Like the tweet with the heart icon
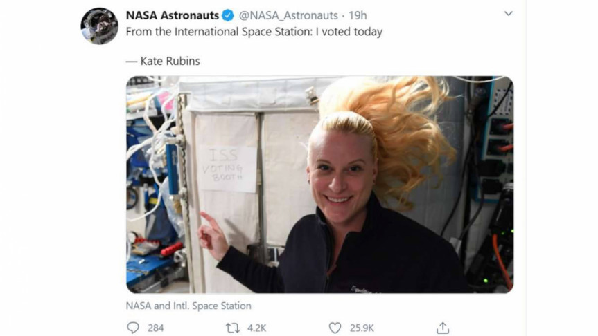Viewport: 598px width, 336px height. point(335,328)
